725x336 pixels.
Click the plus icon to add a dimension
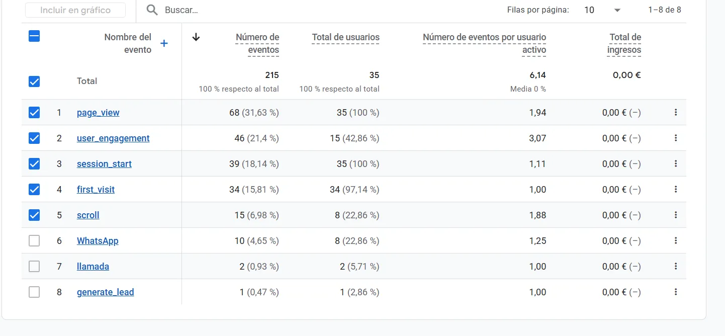164,44
